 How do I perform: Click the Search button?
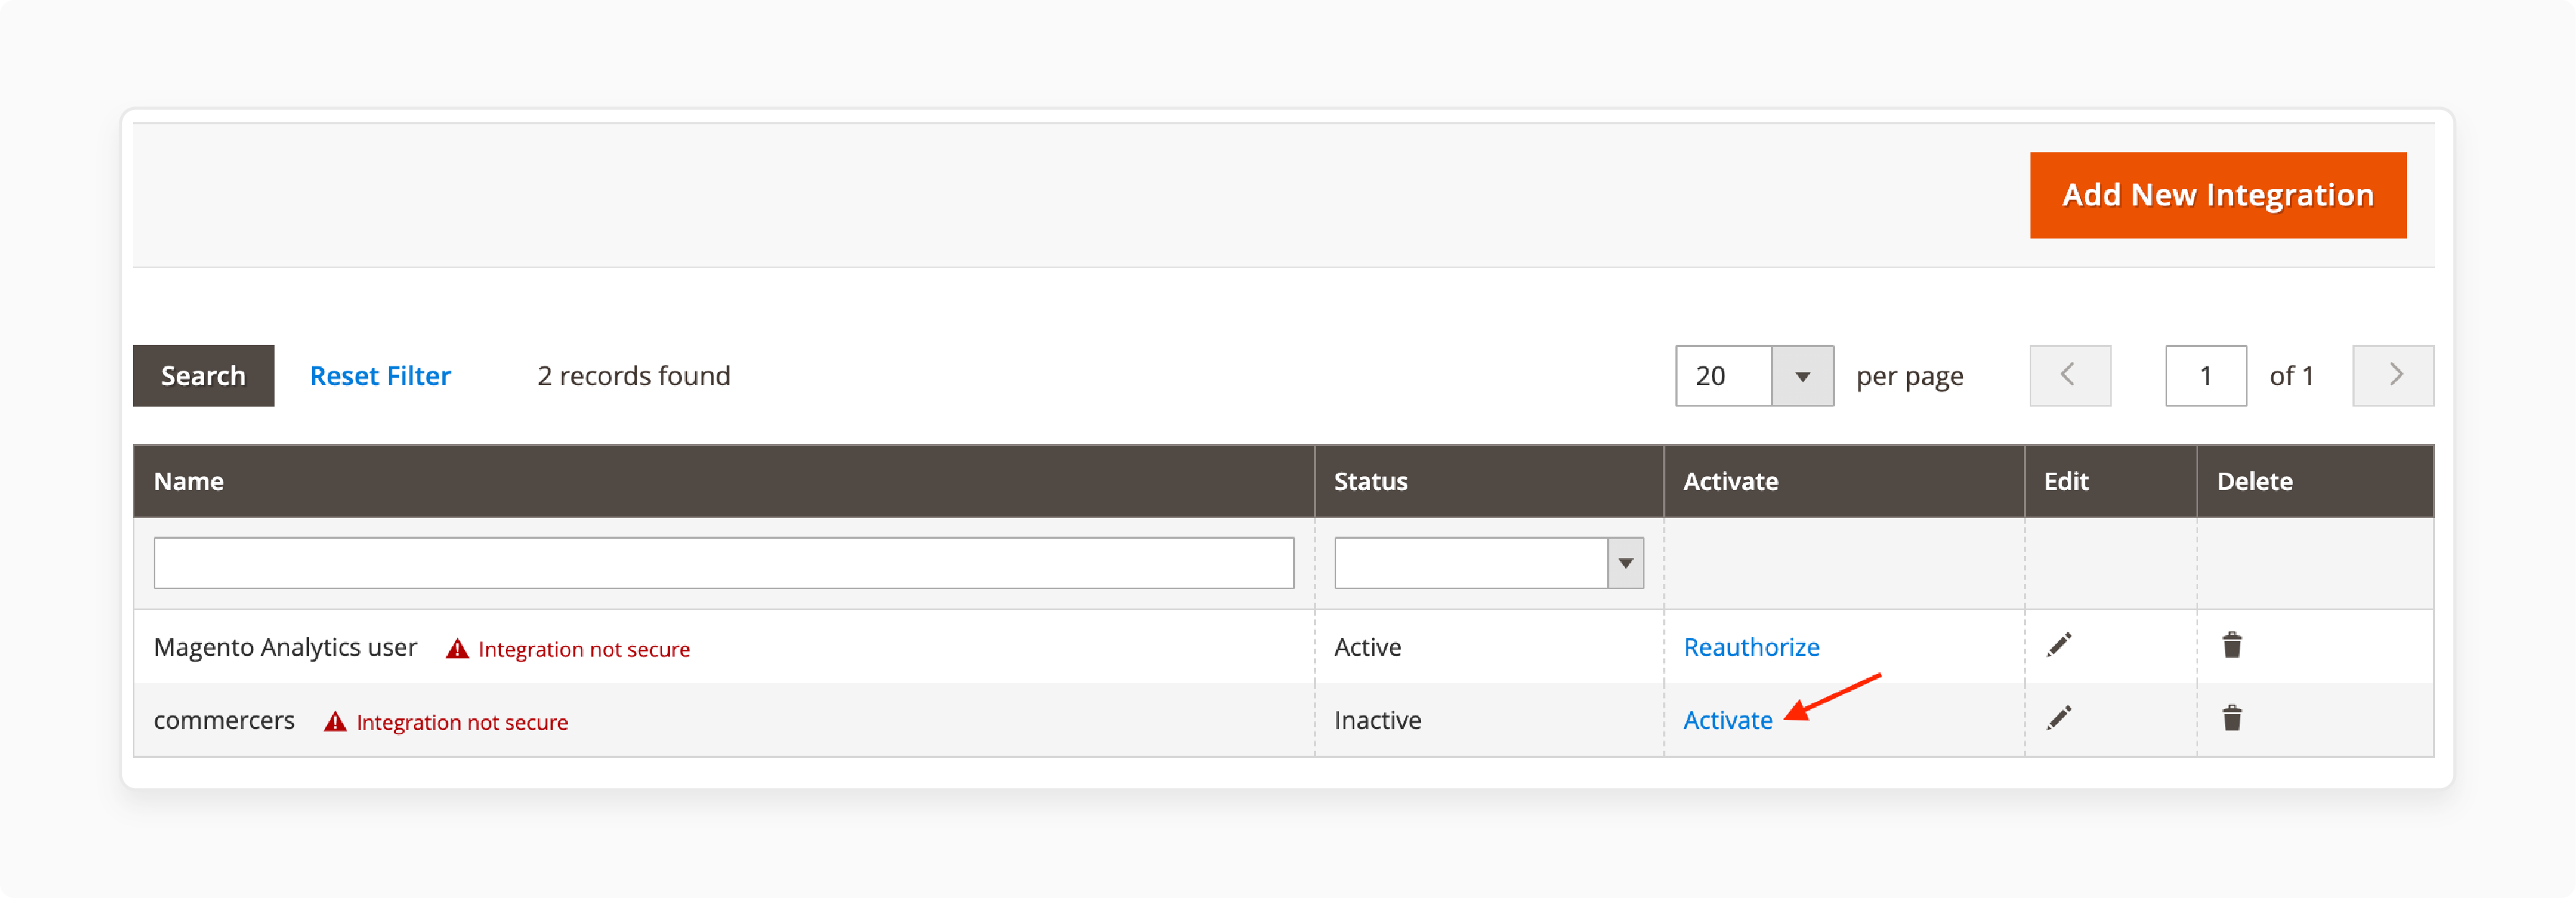(203, 376)
